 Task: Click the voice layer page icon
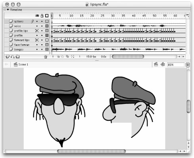(11, 26)
